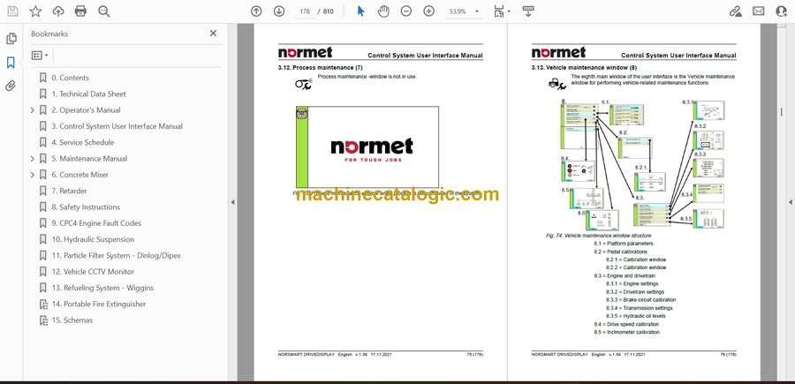Open the attachments paperclip panel
The height and width of the screenshot is (384, 795).
11,86
